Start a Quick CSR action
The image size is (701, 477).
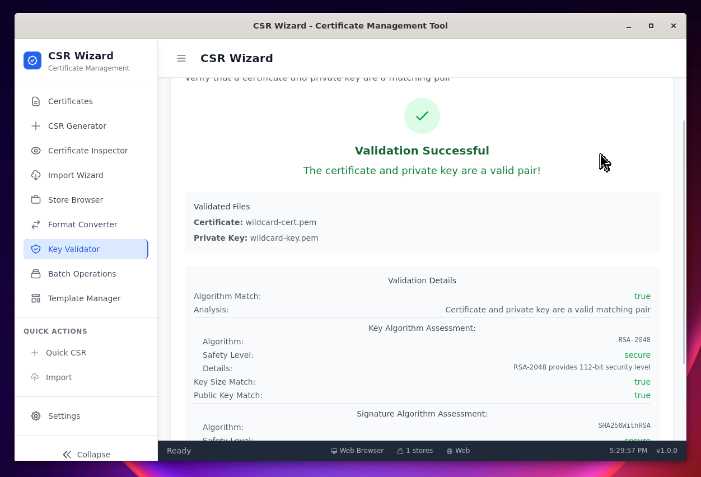(66, 353)
